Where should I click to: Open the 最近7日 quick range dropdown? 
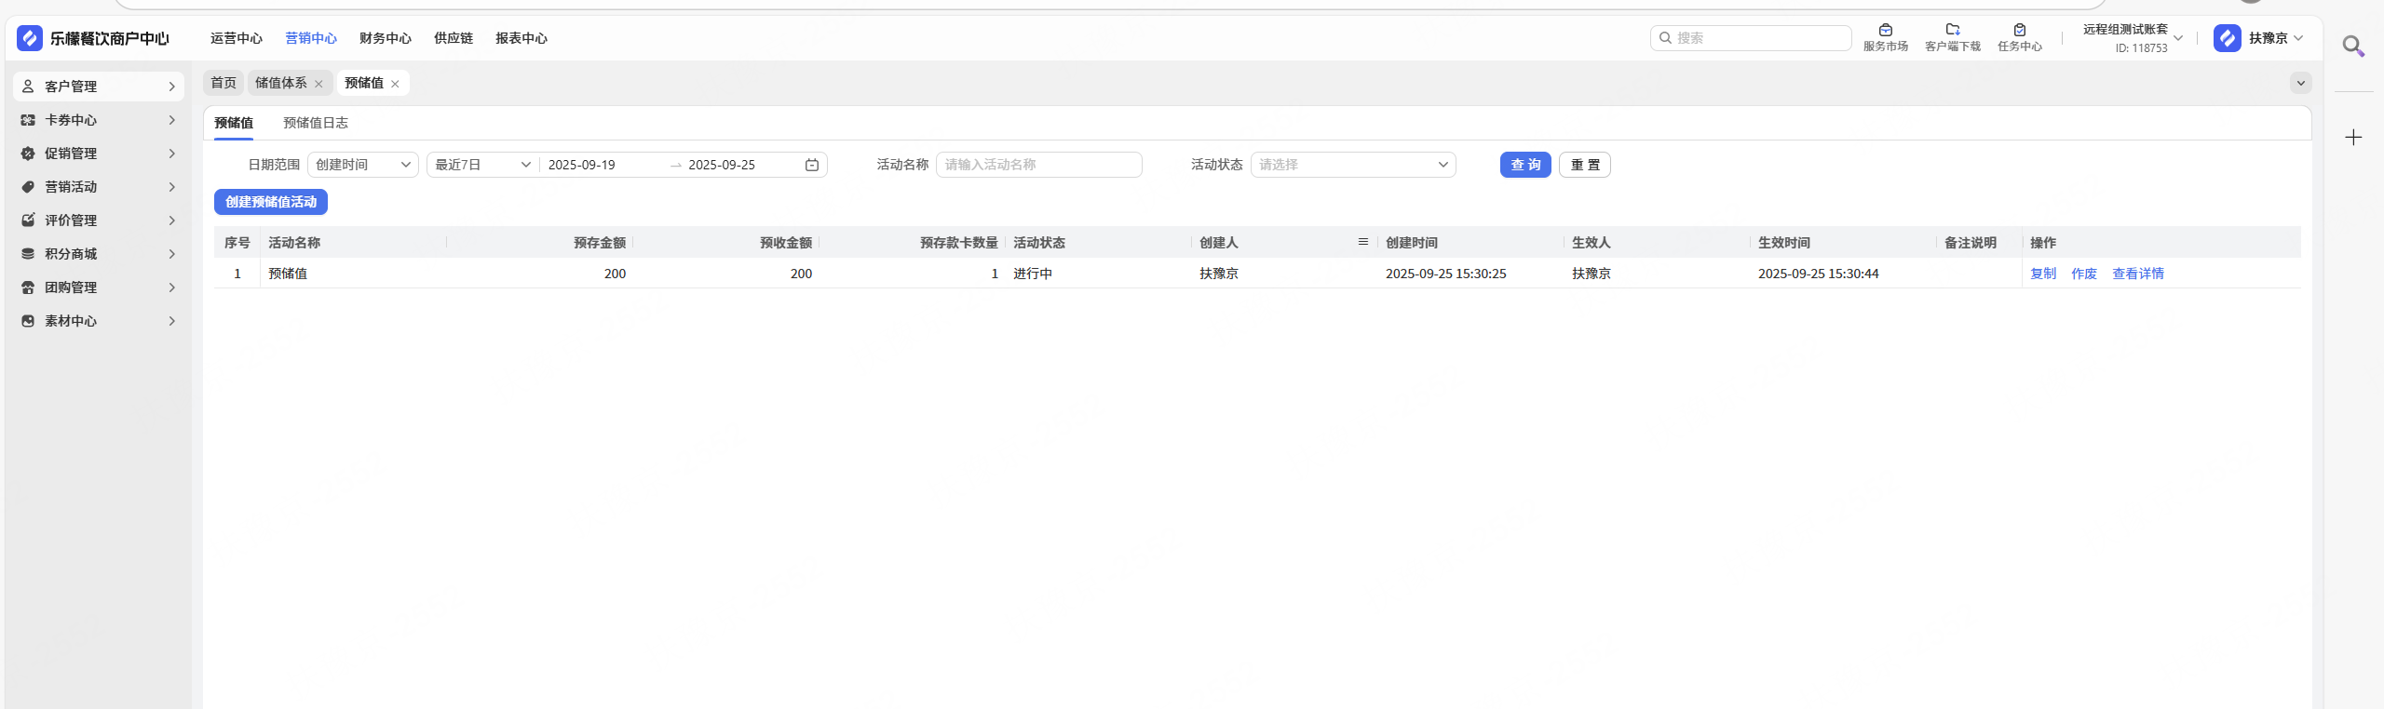tap(482, 165)
